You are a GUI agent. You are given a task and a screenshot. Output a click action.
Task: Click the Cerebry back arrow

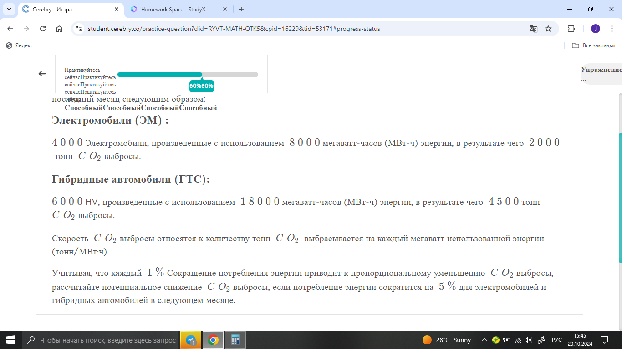pos(42,74)
